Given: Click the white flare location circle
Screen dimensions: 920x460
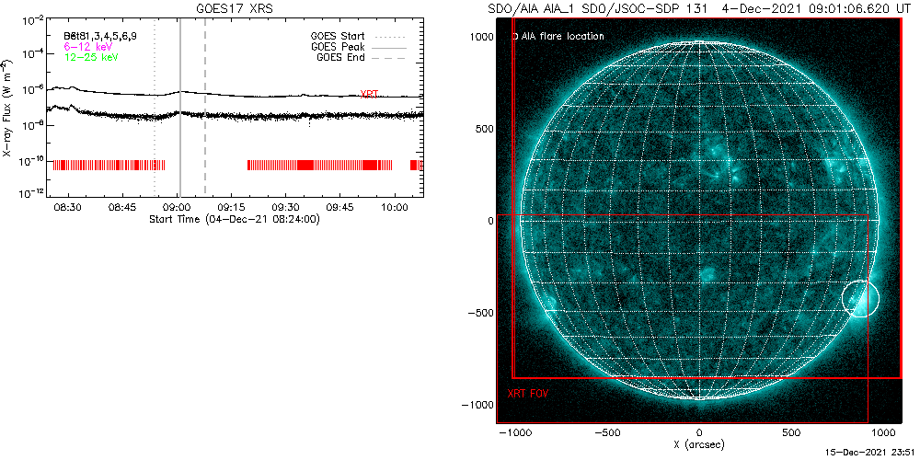Looking at the screenshot, I should (x=861, y=299).
